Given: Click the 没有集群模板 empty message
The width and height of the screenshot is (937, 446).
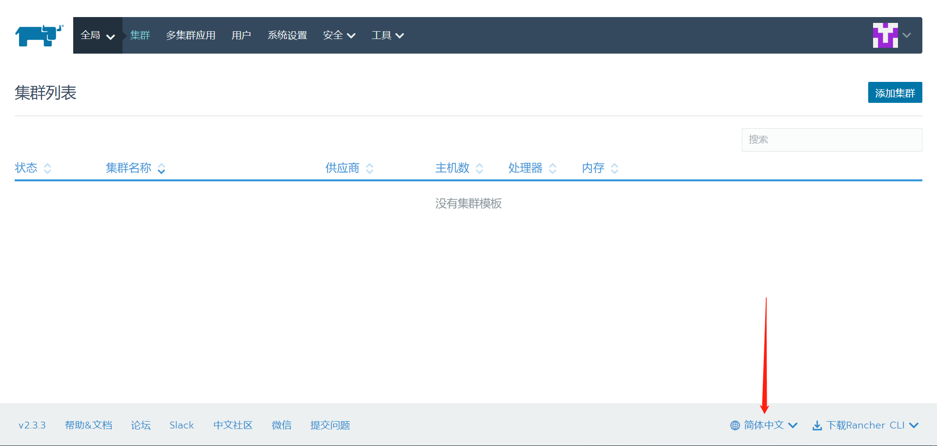Looking at the screenshot, I should click(468, 203).
